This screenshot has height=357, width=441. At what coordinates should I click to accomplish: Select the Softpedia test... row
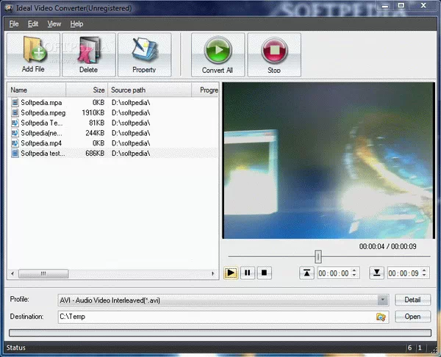(113, 153)
